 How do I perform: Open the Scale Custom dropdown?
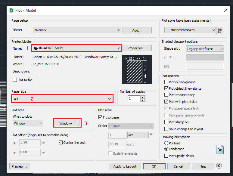pos(131,126)
